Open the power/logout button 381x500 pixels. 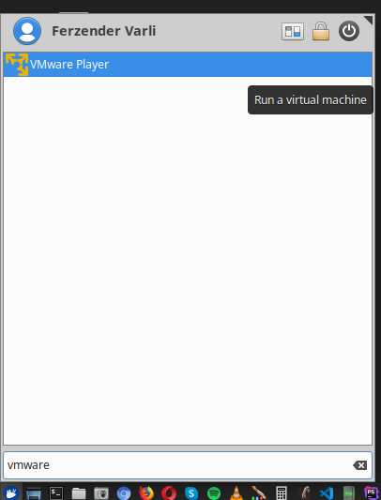pyautogui.click(x=349, y=31)
